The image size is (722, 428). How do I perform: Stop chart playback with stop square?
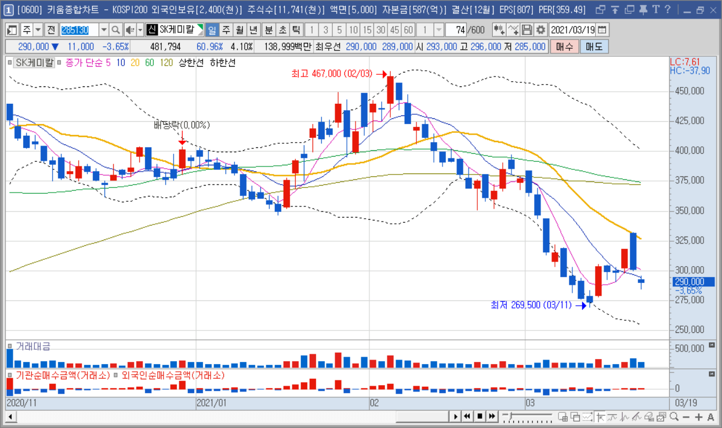[480, 416]
